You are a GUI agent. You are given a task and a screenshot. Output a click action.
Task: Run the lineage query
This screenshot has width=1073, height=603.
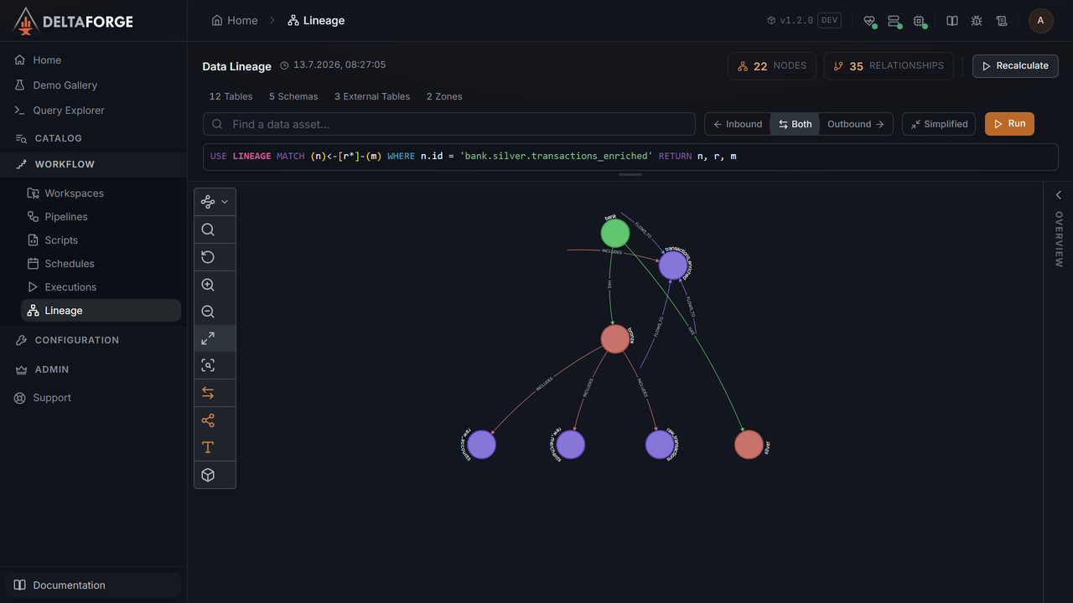tap(1009, 124)
